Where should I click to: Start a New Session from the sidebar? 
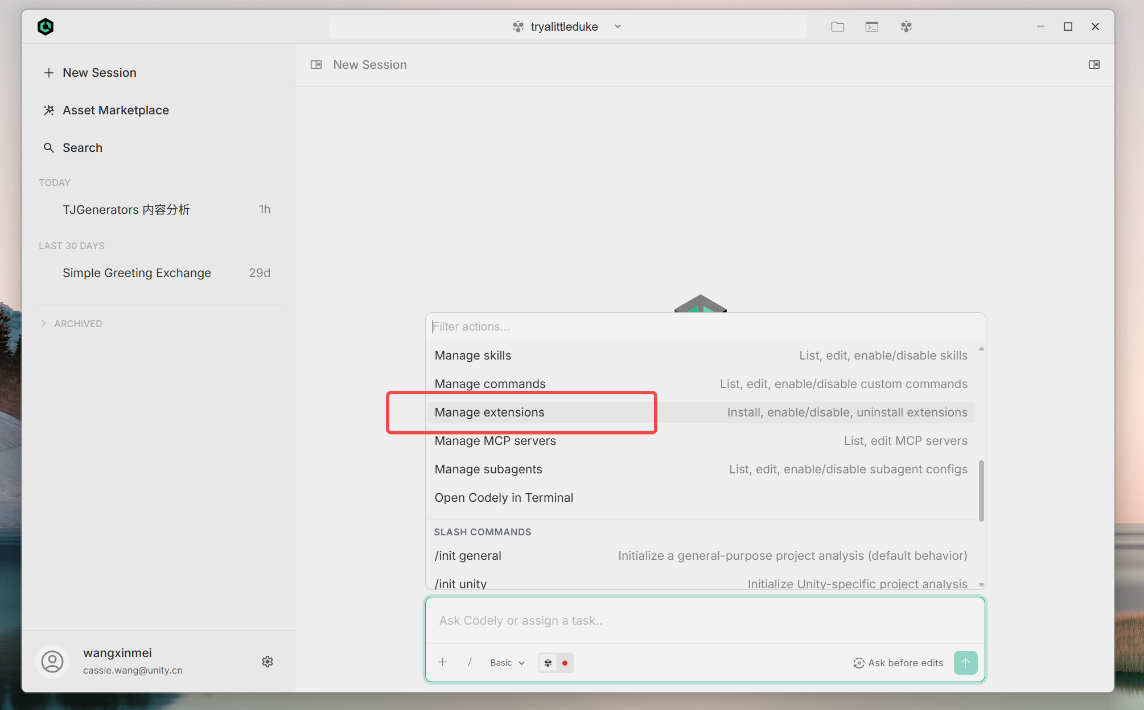[90, 73]
